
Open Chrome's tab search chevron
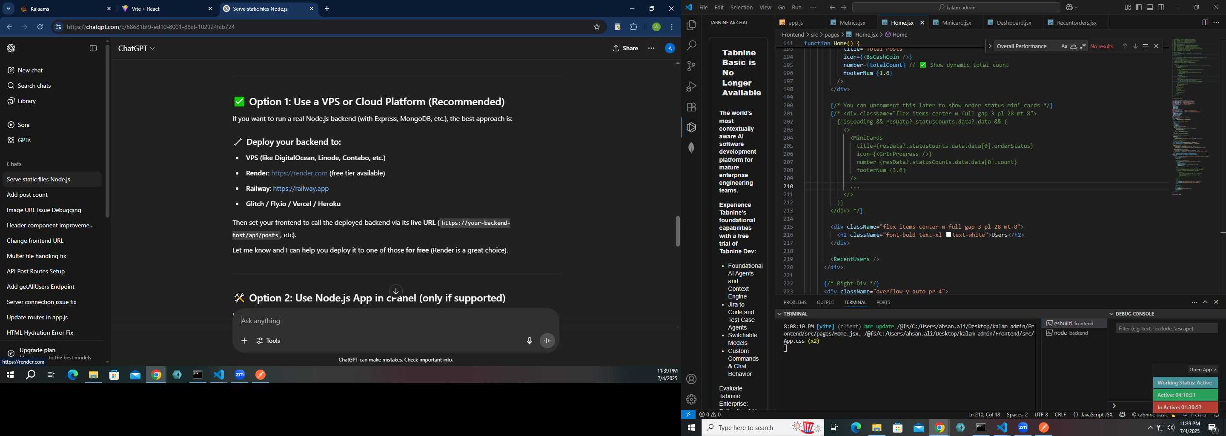click(x=9, y=9)
